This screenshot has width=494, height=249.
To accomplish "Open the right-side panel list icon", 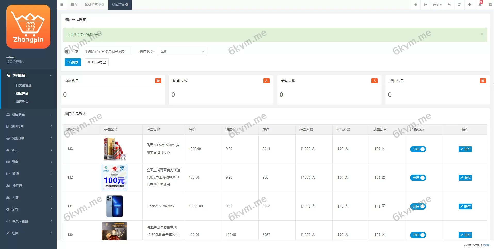I will click(490, 5).
